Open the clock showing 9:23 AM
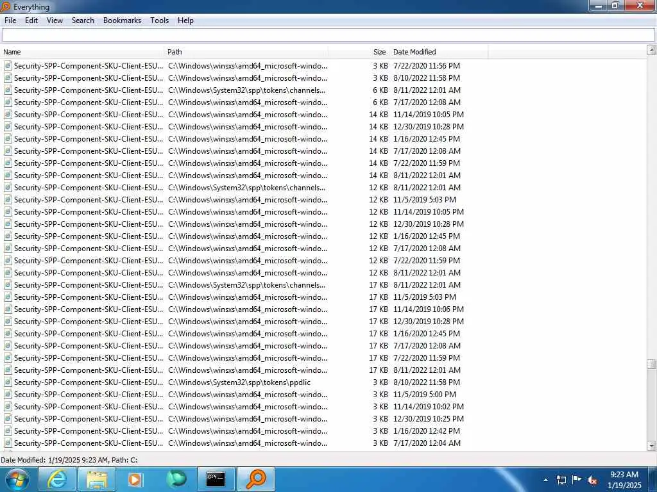Screen dimensions: 657x492 [x=624, y=480]
